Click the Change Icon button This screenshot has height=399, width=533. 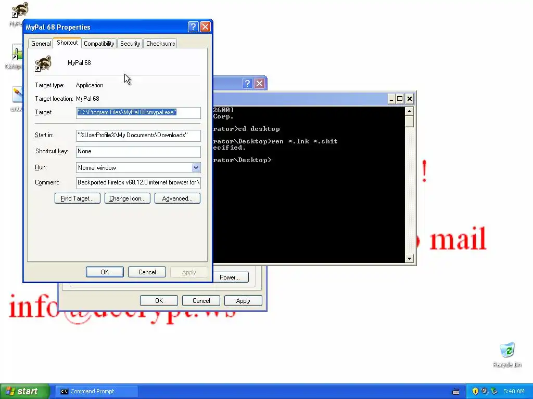127,198
